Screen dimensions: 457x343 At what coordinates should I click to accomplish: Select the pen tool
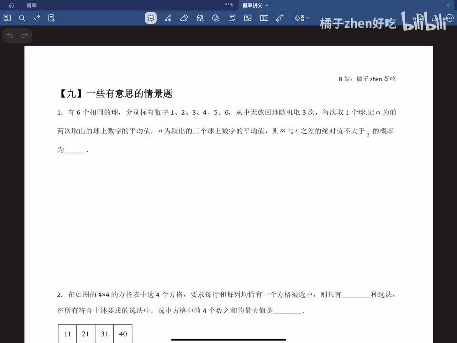click(168, 18)
